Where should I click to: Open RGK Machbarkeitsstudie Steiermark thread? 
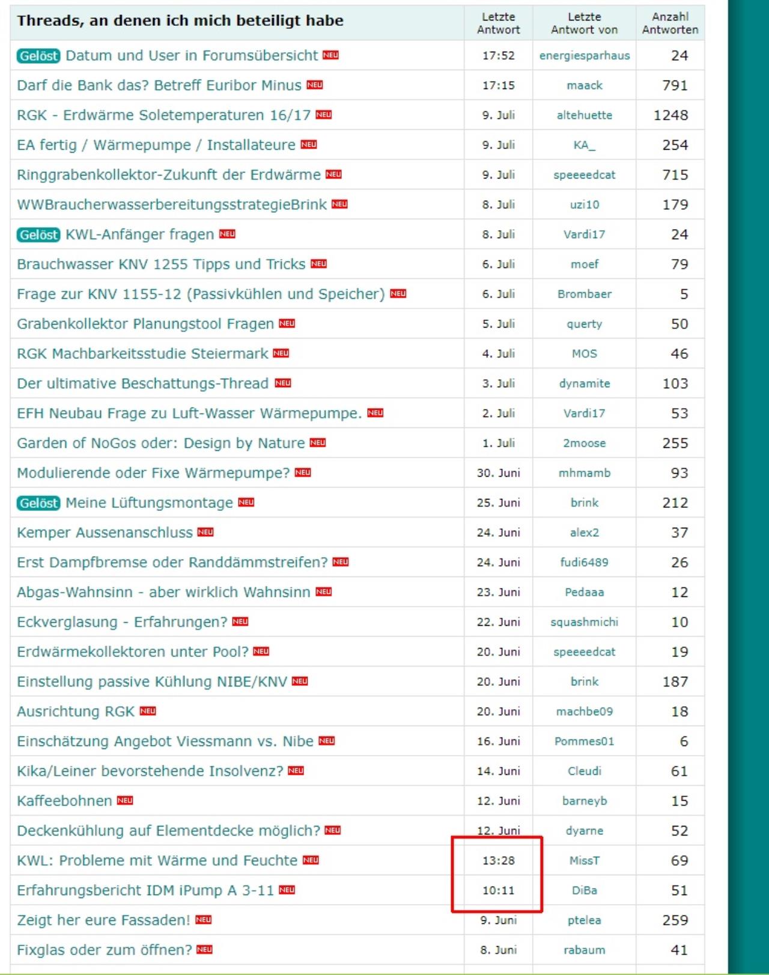click(x=142, y=353)
